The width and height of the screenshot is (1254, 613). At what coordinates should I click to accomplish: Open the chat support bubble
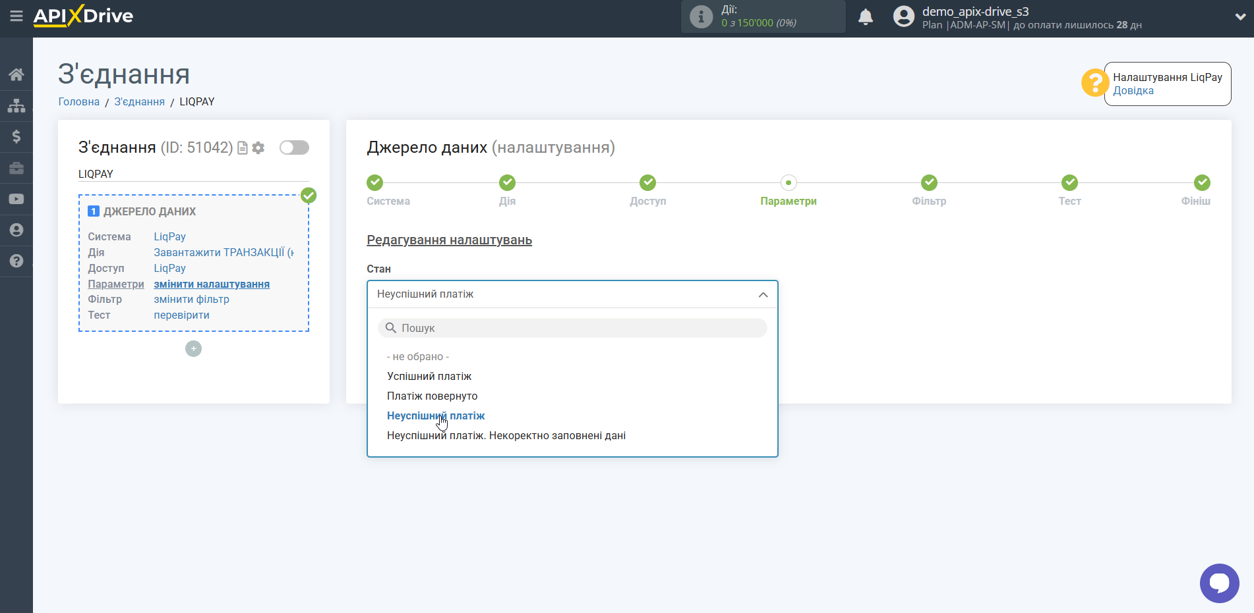click(x=1219, y=583)
